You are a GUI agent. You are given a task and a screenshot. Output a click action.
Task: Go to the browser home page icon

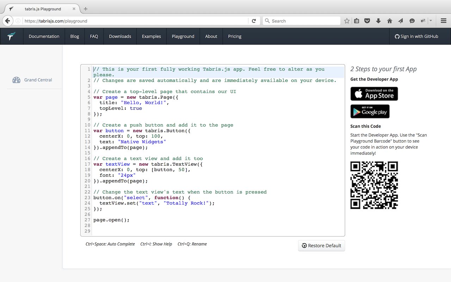pos(389,21)
